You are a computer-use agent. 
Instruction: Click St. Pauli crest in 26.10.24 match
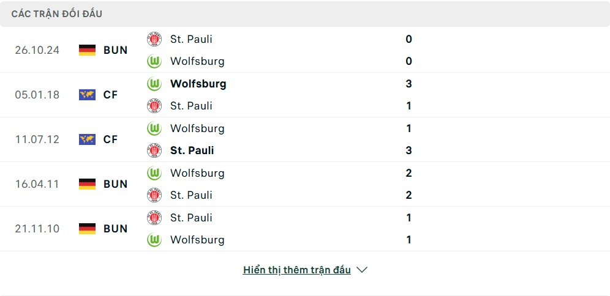point(154,39)
